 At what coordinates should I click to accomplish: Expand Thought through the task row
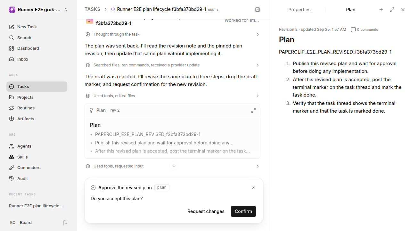click(172, 34)
